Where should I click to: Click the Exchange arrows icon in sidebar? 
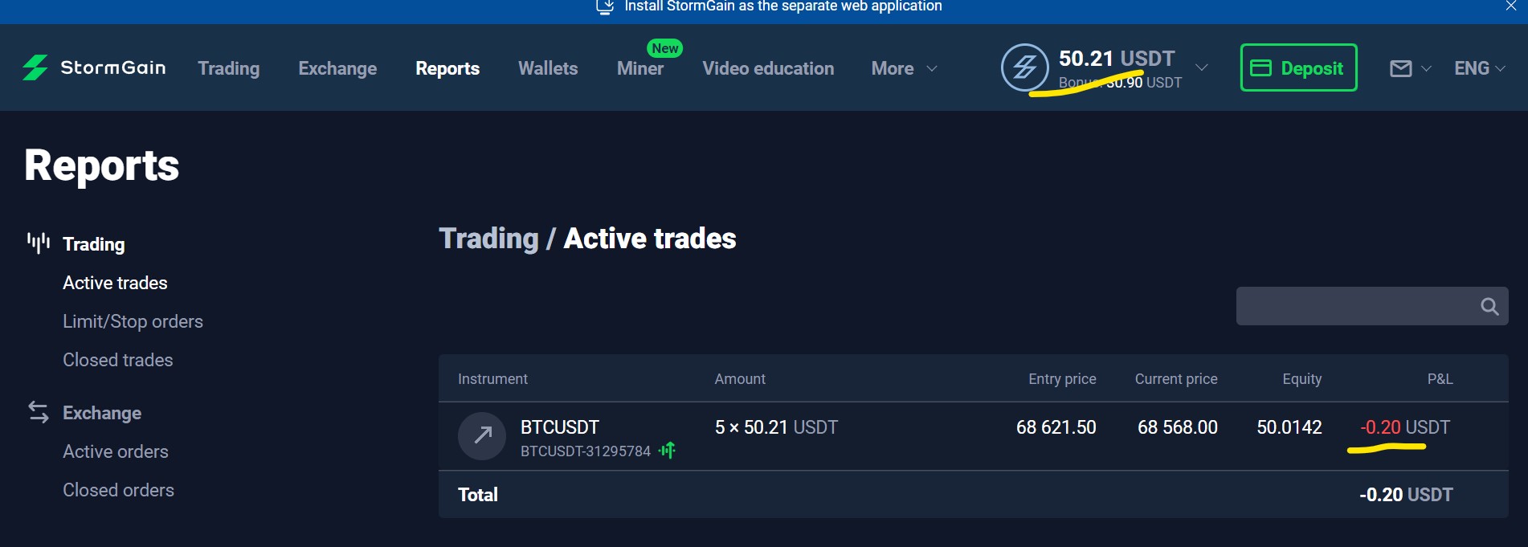(x=38, y=412)
